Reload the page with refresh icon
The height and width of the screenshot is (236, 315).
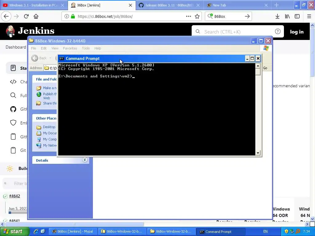26,16
